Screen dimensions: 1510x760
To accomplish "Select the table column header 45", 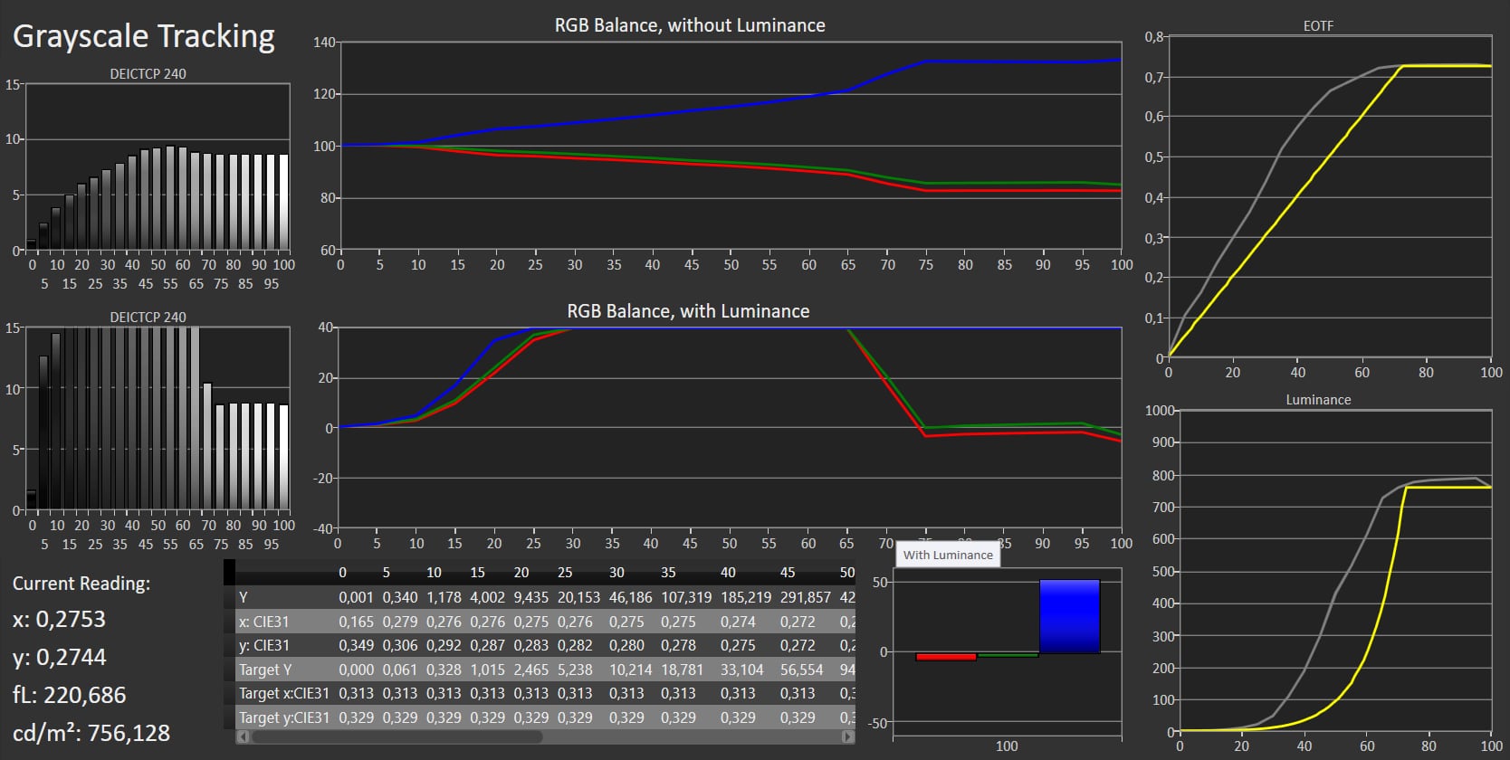I will click(x=788, y=573).
